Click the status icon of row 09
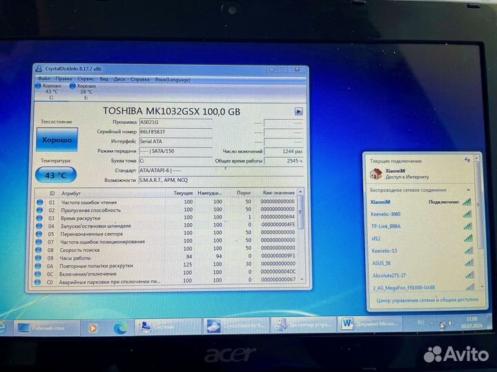The image size is (497, 372). pyautogui.click(x=38, y=258)
